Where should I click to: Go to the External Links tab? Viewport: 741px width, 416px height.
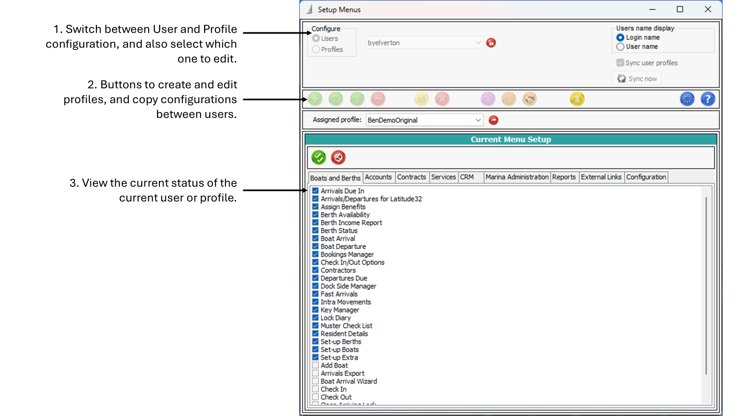601,177
